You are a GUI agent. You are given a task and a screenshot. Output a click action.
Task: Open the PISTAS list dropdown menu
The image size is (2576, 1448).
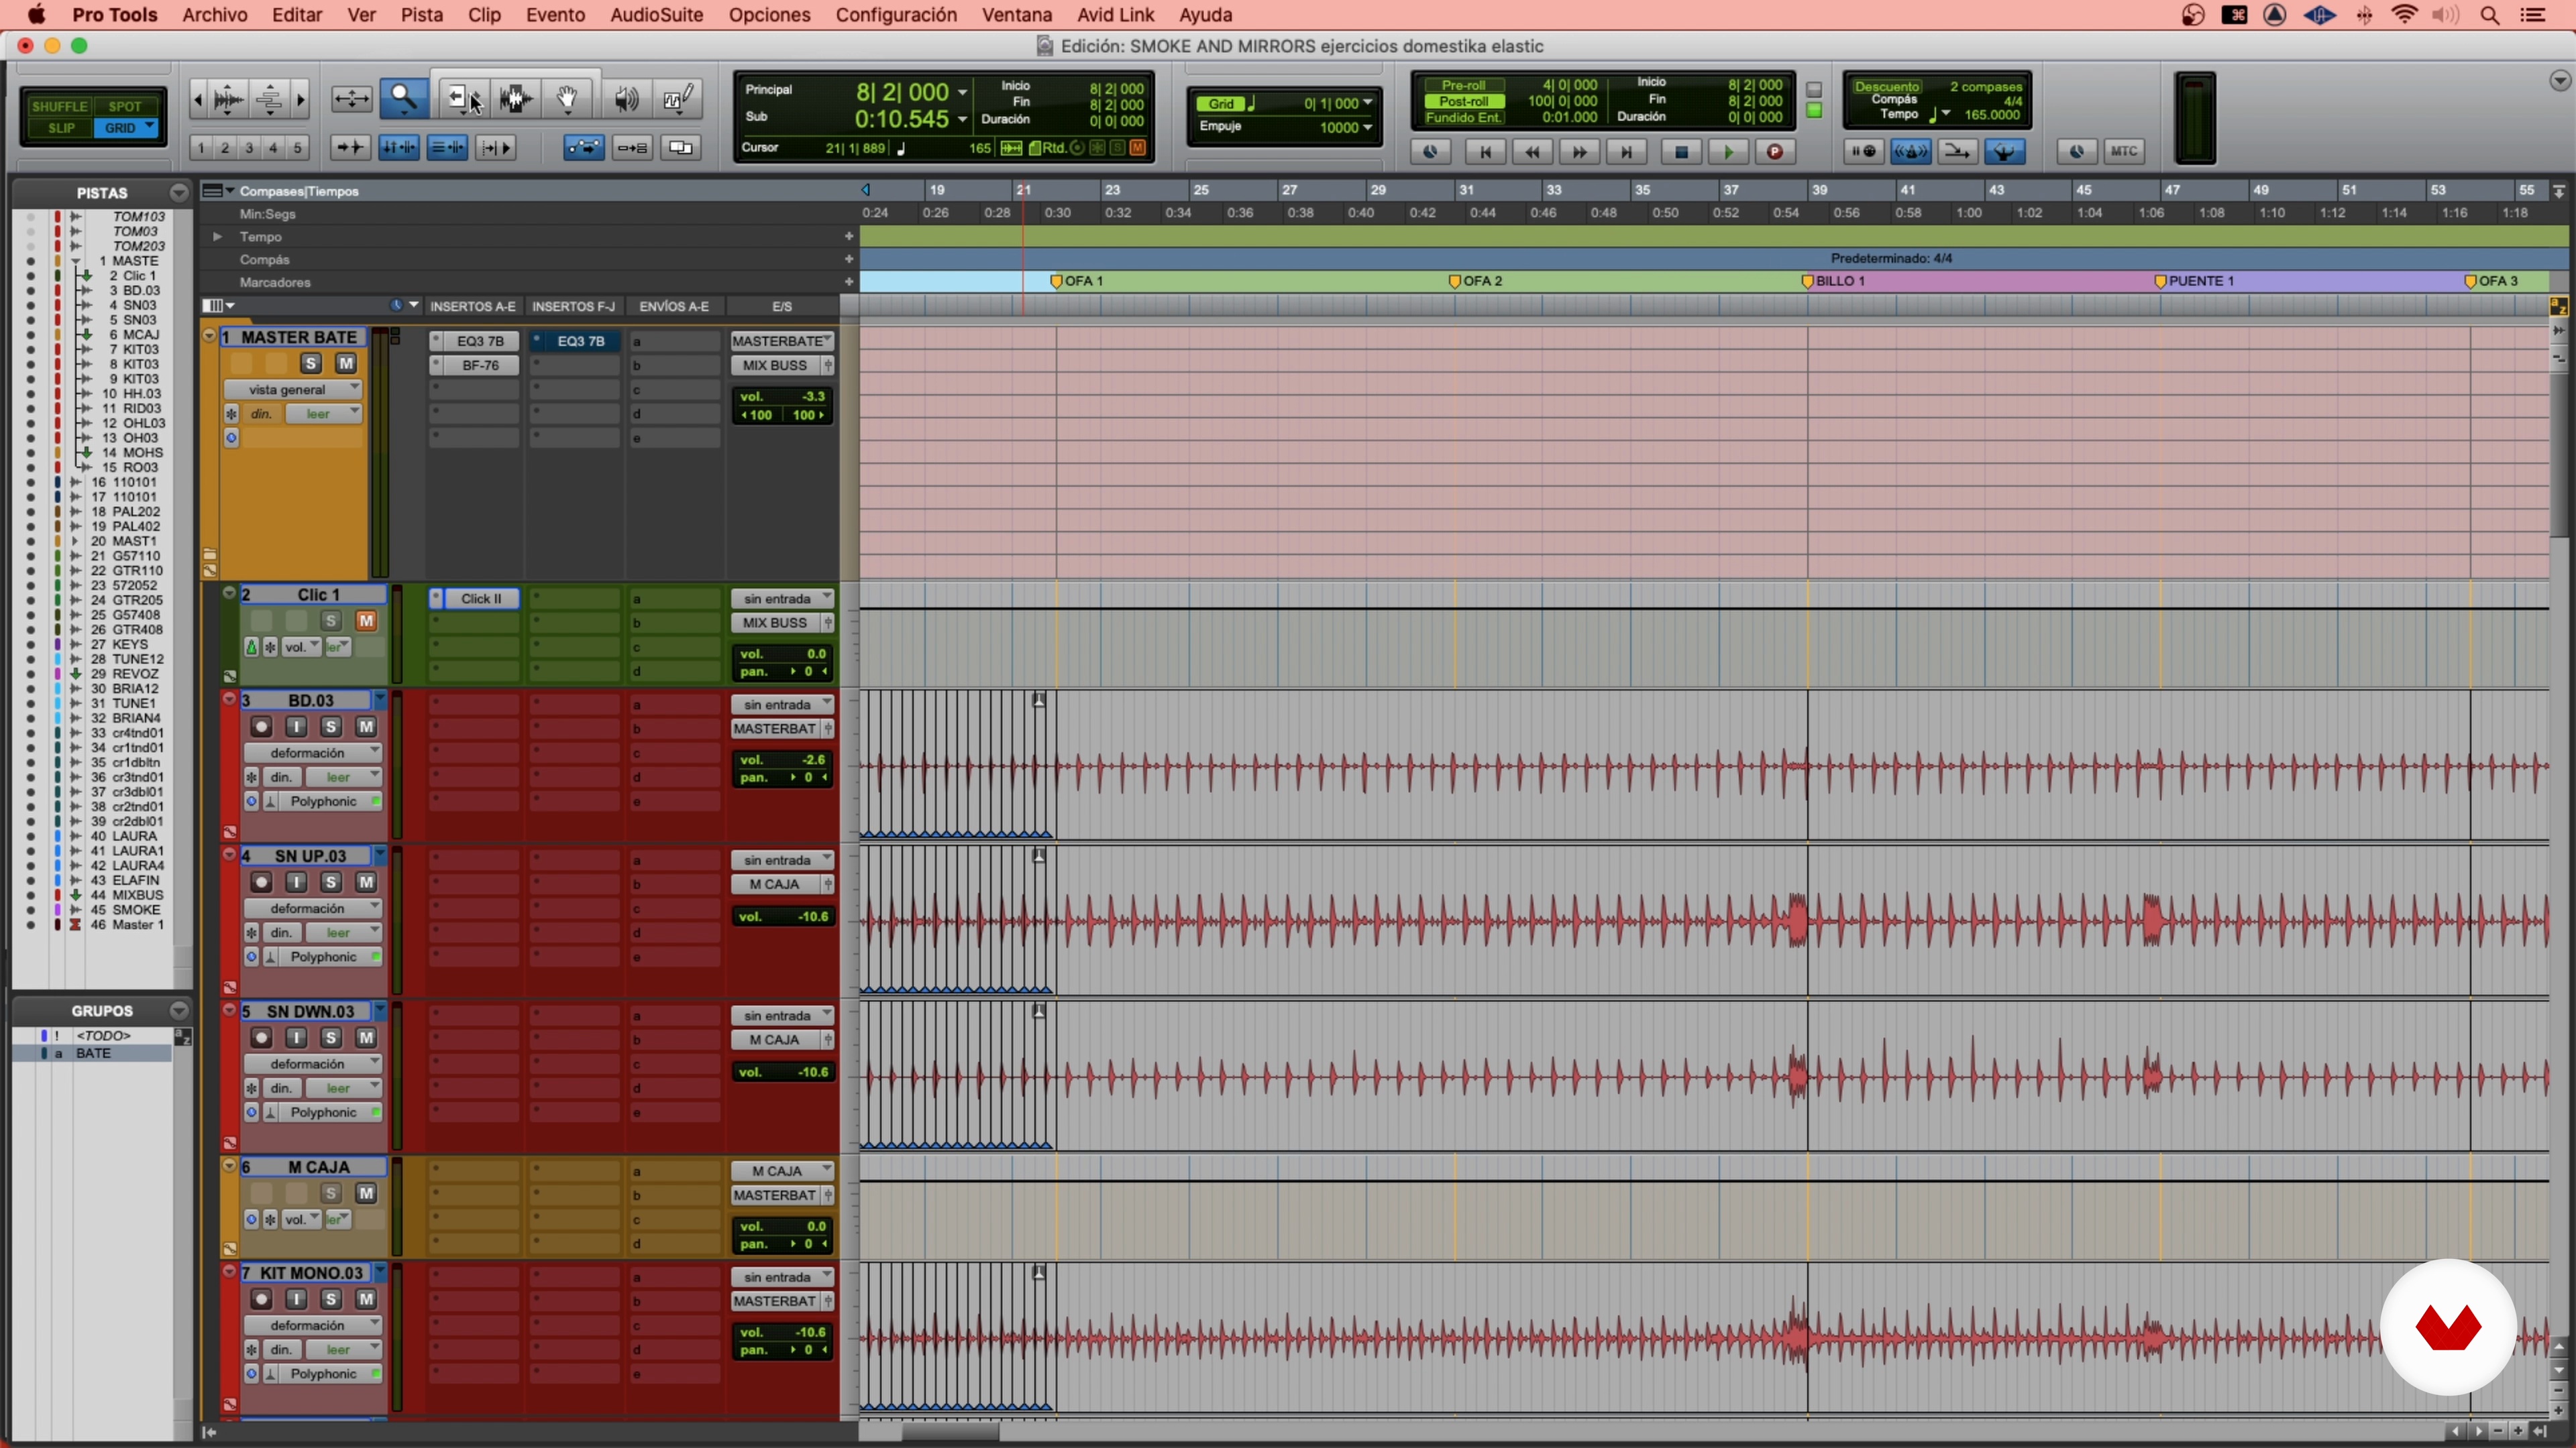pyautogui.click(x=179, y=193)
